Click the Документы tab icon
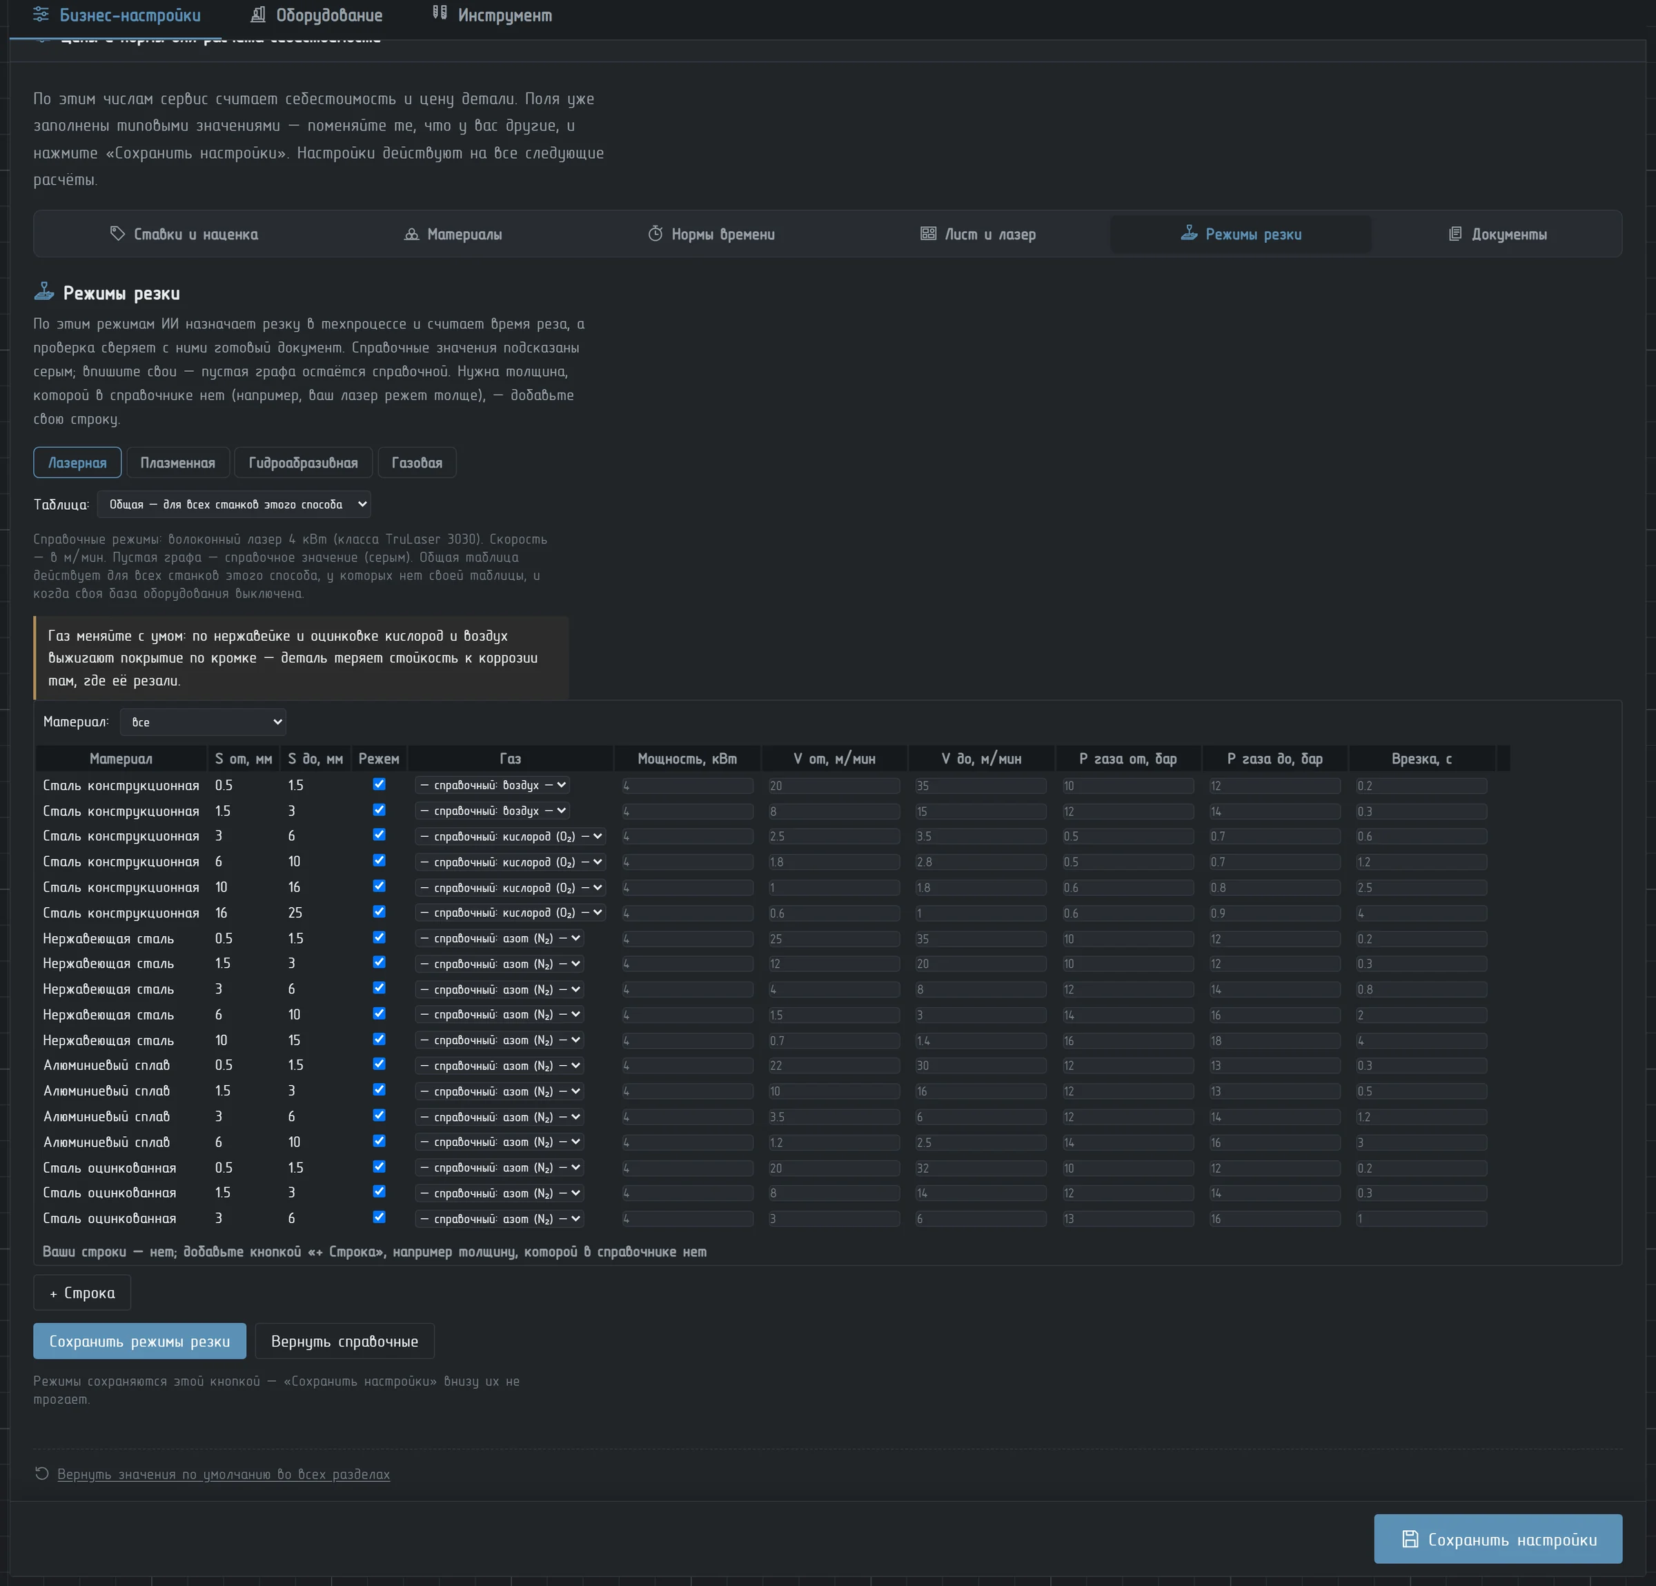 pyautogui.click(x=1455, y=234)
